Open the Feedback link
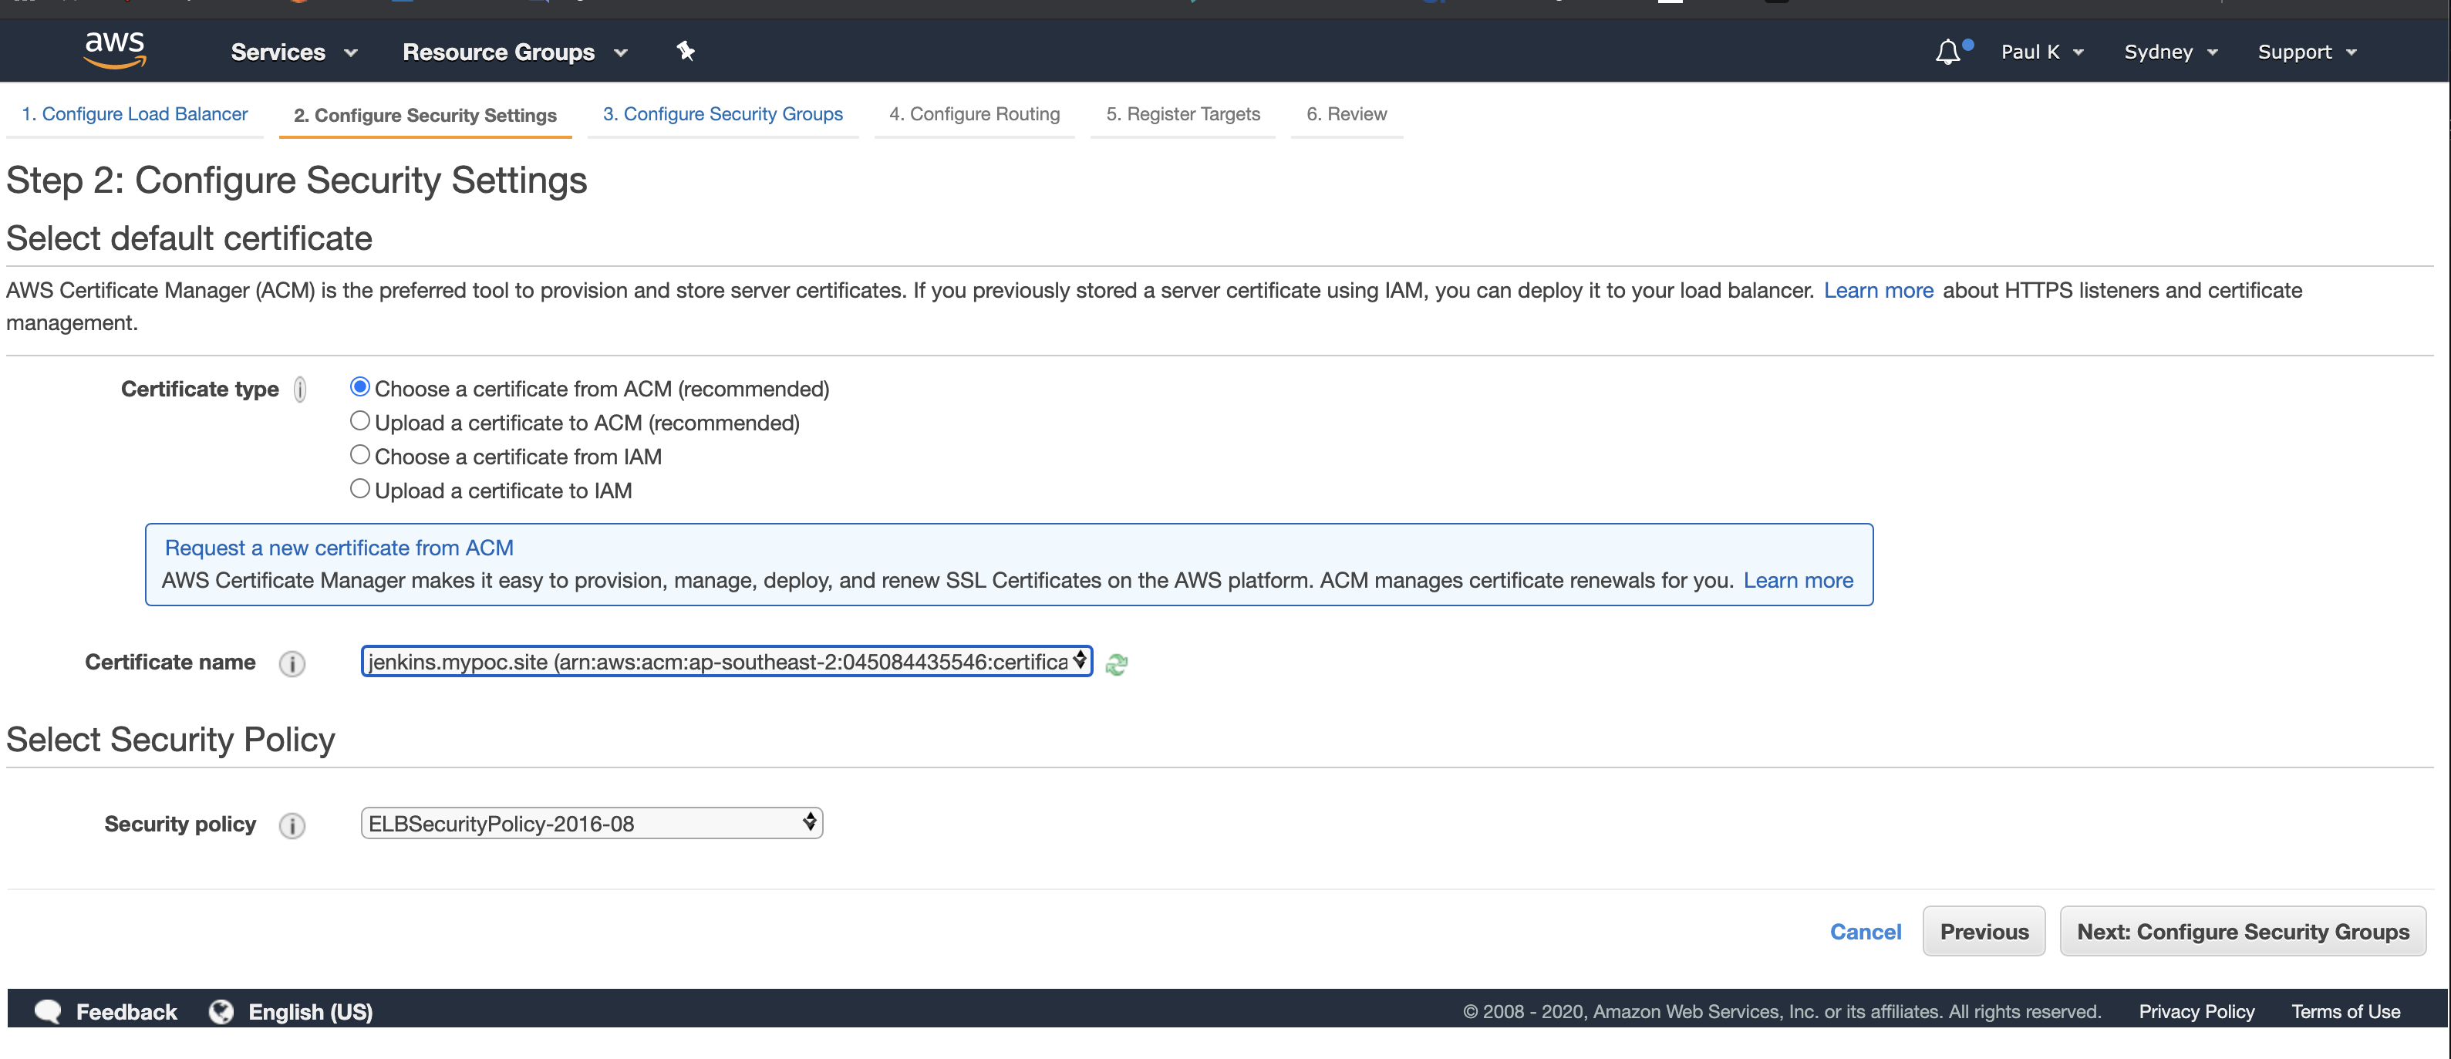This screenshot has width=2451, height=1059. click(126, 1011)
